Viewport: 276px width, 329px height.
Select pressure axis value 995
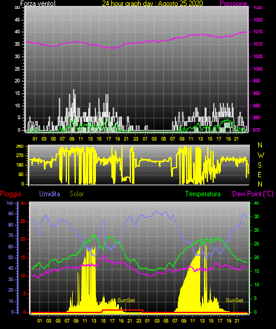(256, 81)
